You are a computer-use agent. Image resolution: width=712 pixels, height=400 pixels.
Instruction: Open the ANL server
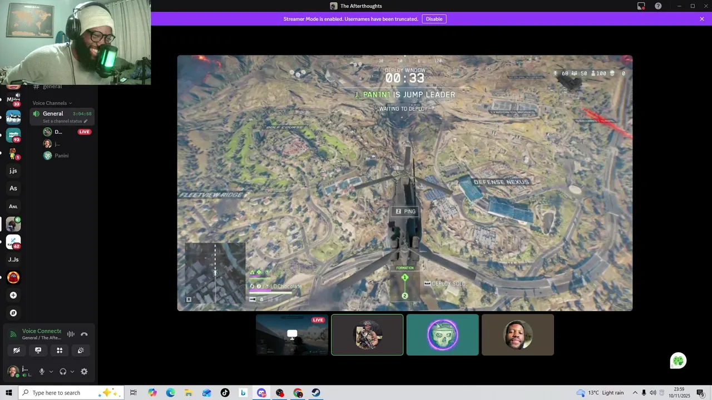click(13, 206)
